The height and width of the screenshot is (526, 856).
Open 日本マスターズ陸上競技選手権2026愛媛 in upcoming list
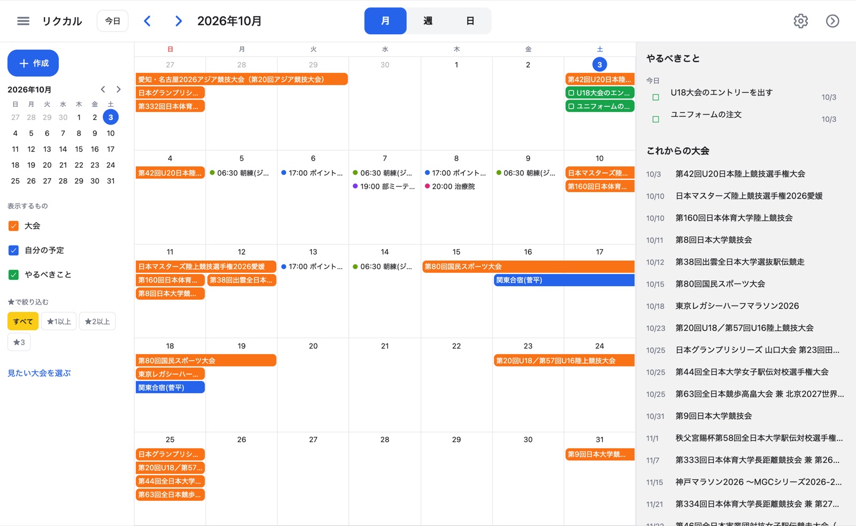pos(748,196)
